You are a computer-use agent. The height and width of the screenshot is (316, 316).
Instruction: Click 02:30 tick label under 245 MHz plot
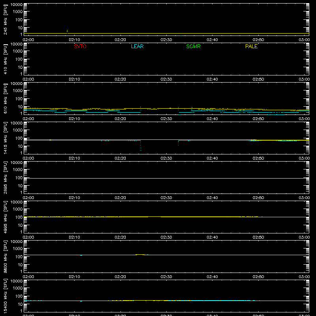pos(166,40)
